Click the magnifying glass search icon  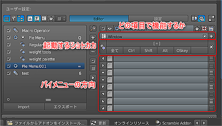pos(93,29)
